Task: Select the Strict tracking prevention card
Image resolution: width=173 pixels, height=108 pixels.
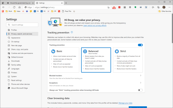Action: (128, 60)
